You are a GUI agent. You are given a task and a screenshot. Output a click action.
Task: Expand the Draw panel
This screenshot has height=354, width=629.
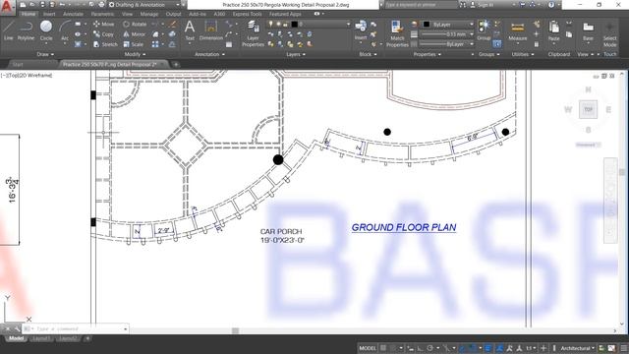[45, 54]
